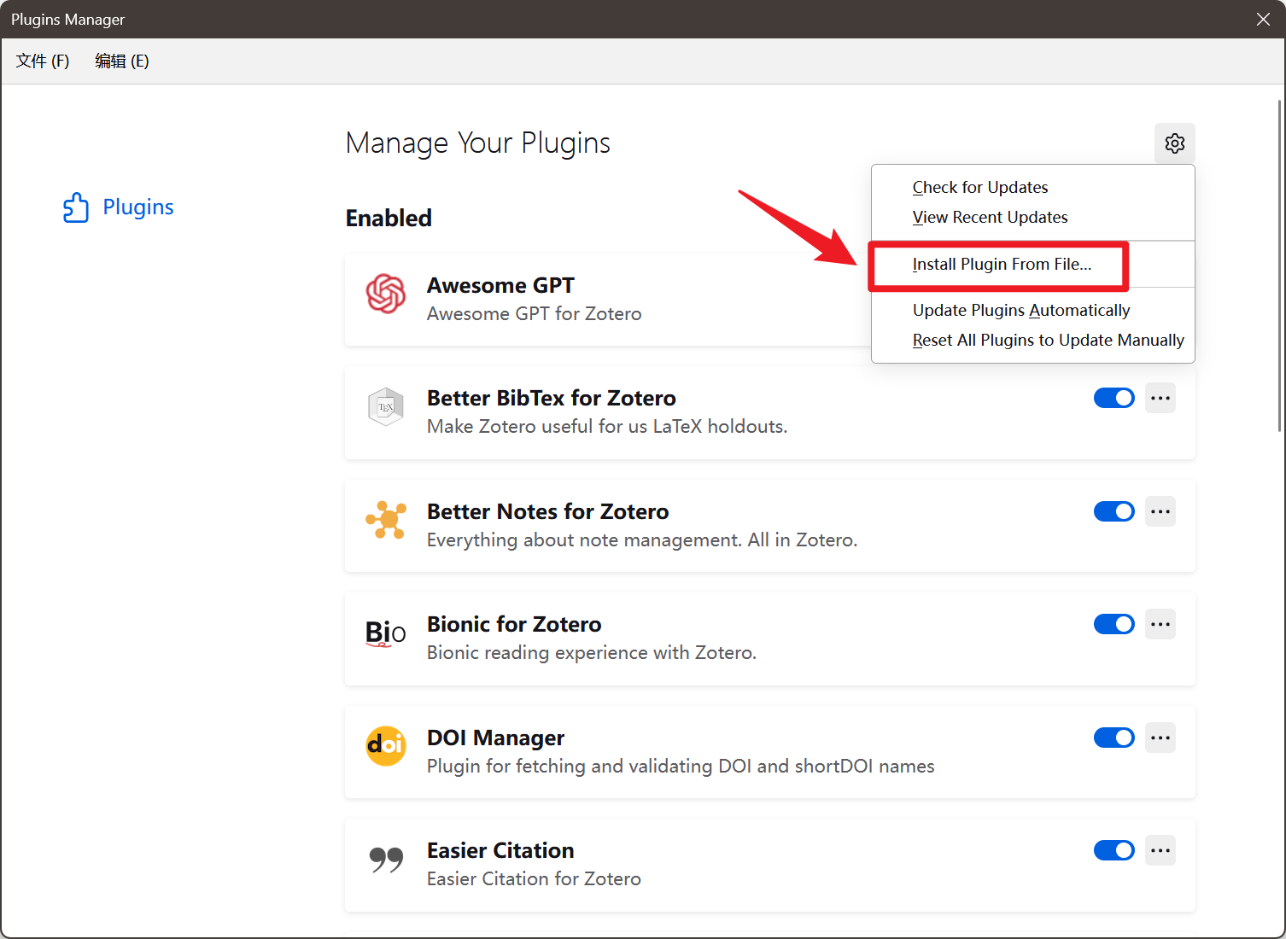Turn off Better Notes for Zotero
Screen dimensions: 1286x939
pos(1114,511)
